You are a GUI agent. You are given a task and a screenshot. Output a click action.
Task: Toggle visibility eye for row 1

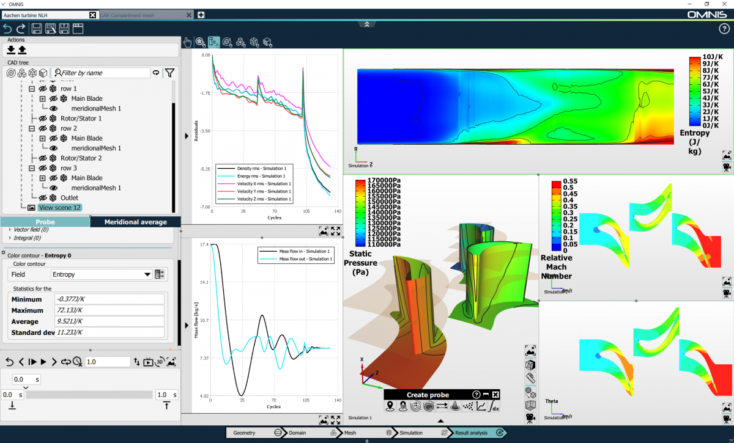(43, 89)
